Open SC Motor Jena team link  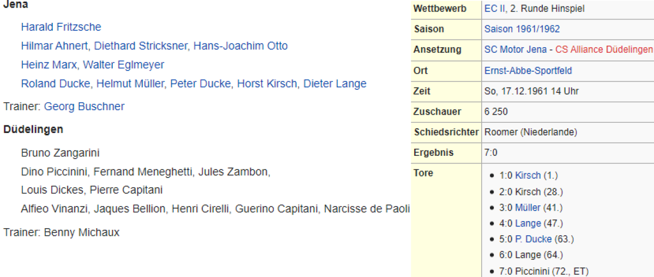pos(515,50)
